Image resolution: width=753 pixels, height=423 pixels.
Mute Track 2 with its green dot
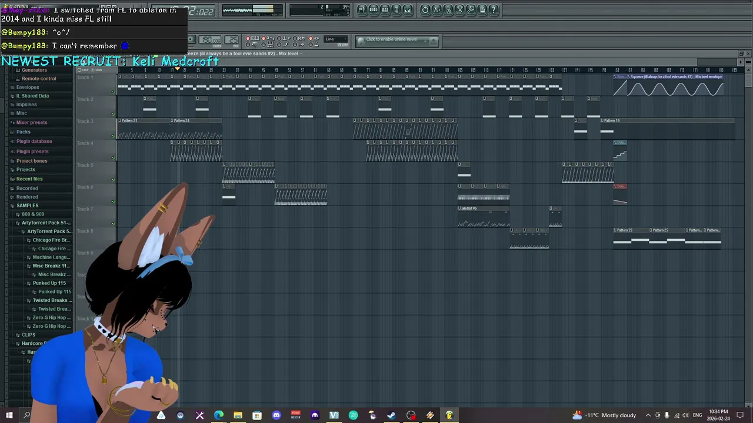click(113, 113)
